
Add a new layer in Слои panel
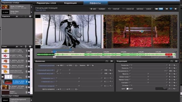coord(17,46)
